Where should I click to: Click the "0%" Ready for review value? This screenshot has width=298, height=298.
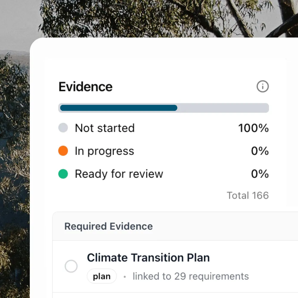260,174
